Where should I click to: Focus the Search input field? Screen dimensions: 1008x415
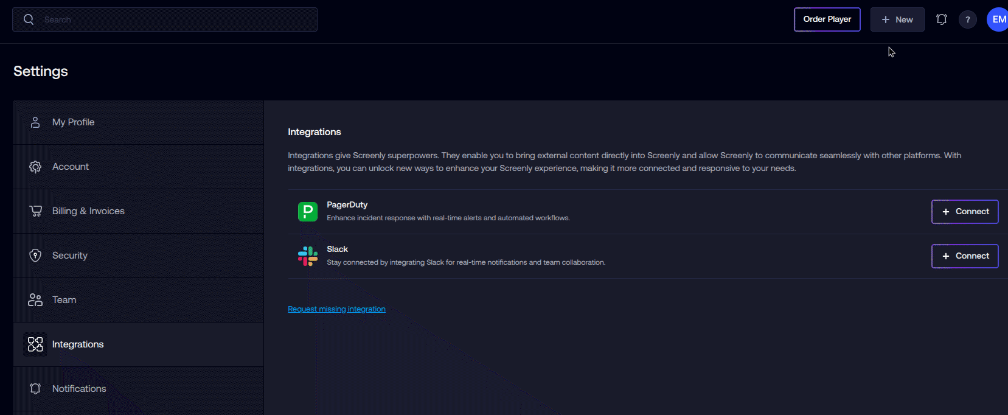(x=165, y=19)
